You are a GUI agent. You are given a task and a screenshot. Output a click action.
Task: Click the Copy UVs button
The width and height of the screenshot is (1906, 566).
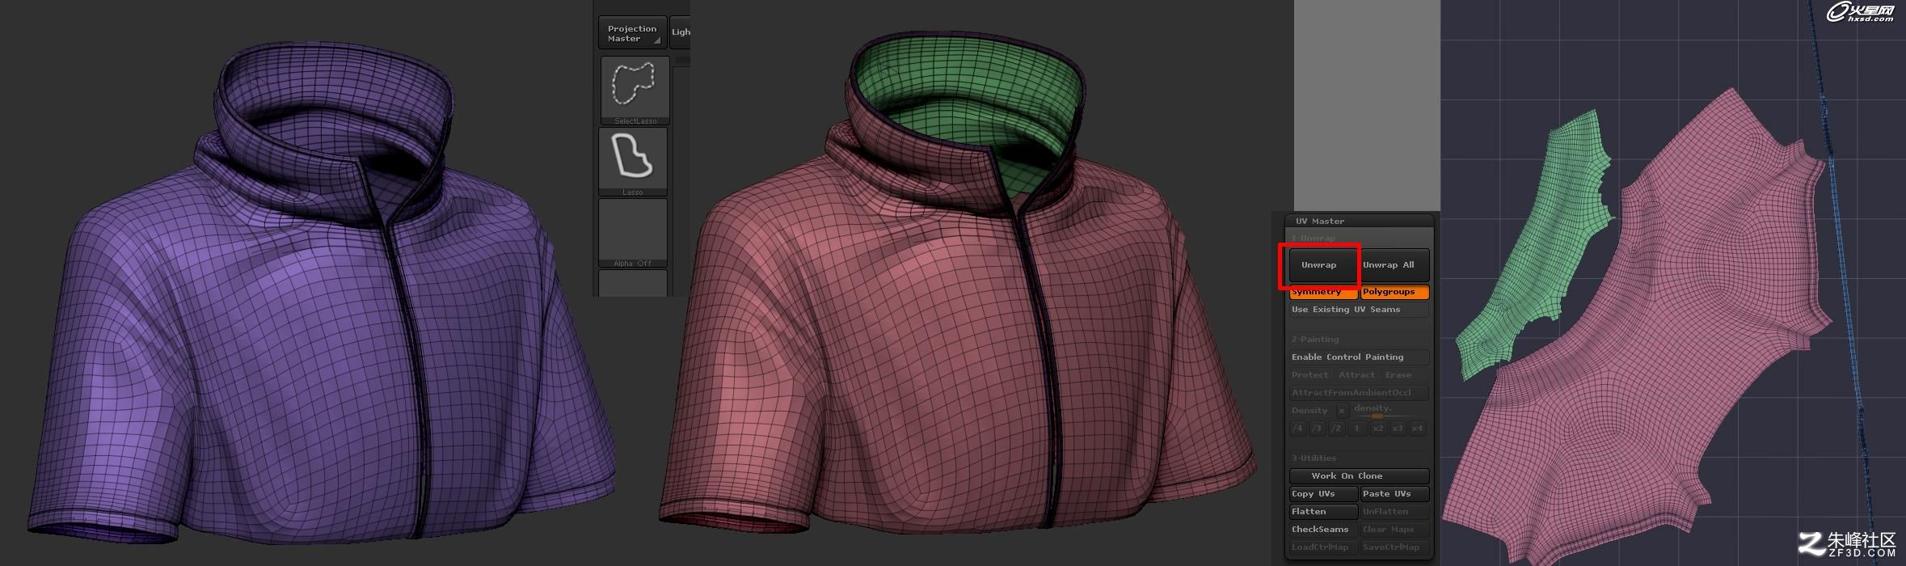(1323, 494)
